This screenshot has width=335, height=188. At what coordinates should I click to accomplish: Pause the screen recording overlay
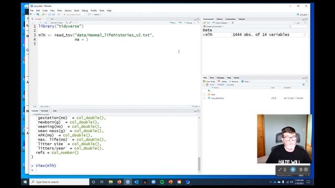293,169
